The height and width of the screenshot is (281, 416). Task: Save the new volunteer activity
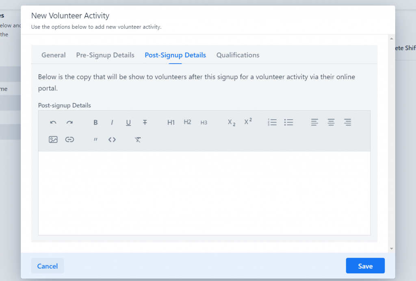365,266
